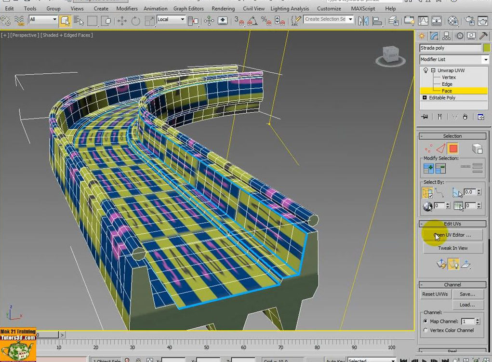The height and width of the screenshot is (362, 492).
Task: Open Local reference coordinate system dropdown
Action: point(171,19)
